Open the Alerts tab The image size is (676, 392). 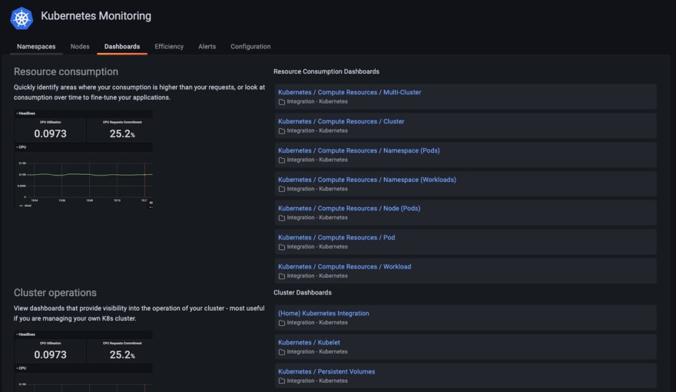(x=207, y=47)
